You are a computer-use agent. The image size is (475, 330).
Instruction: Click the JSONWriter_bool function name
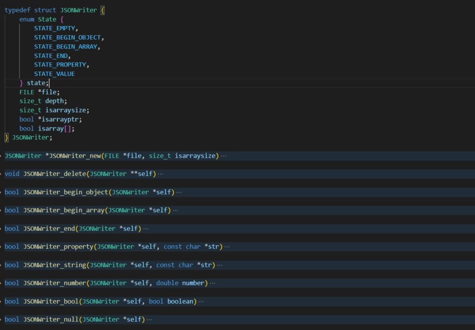(x=51, y=301)
